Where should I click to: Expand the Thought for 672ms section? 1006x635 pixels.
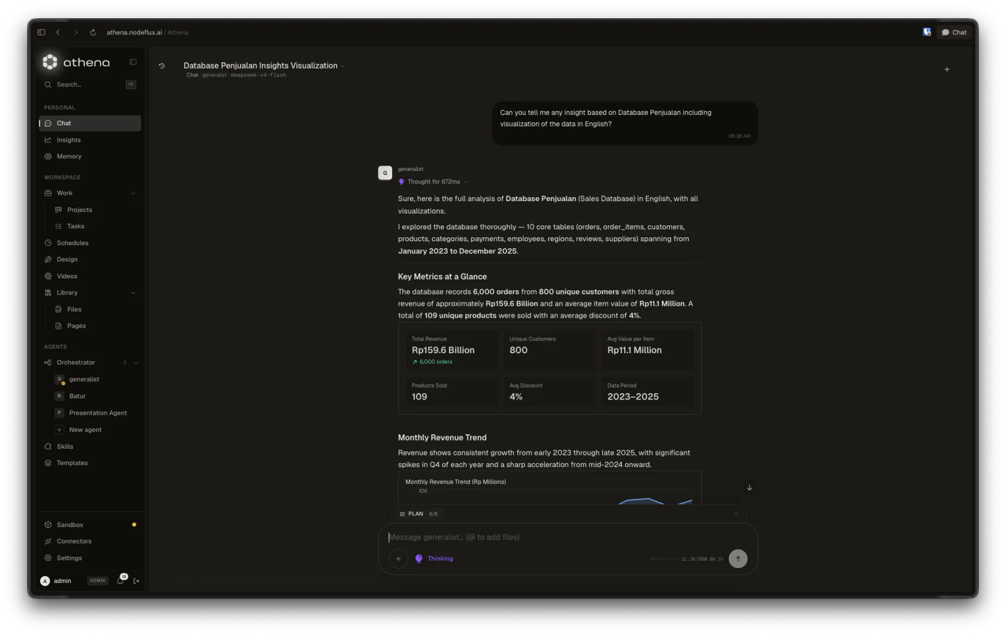coord(434,182)
